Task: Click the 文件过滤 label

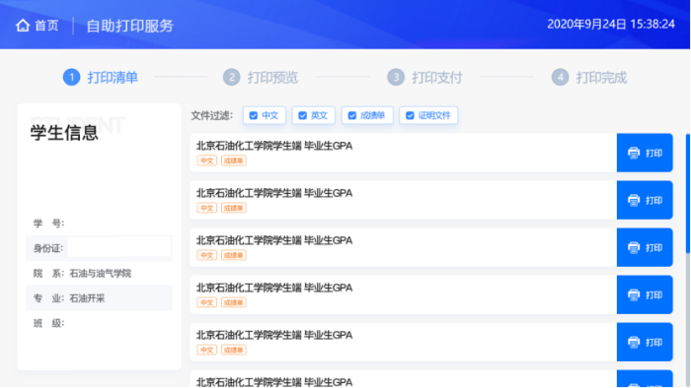Action: [x=211, y=115]
